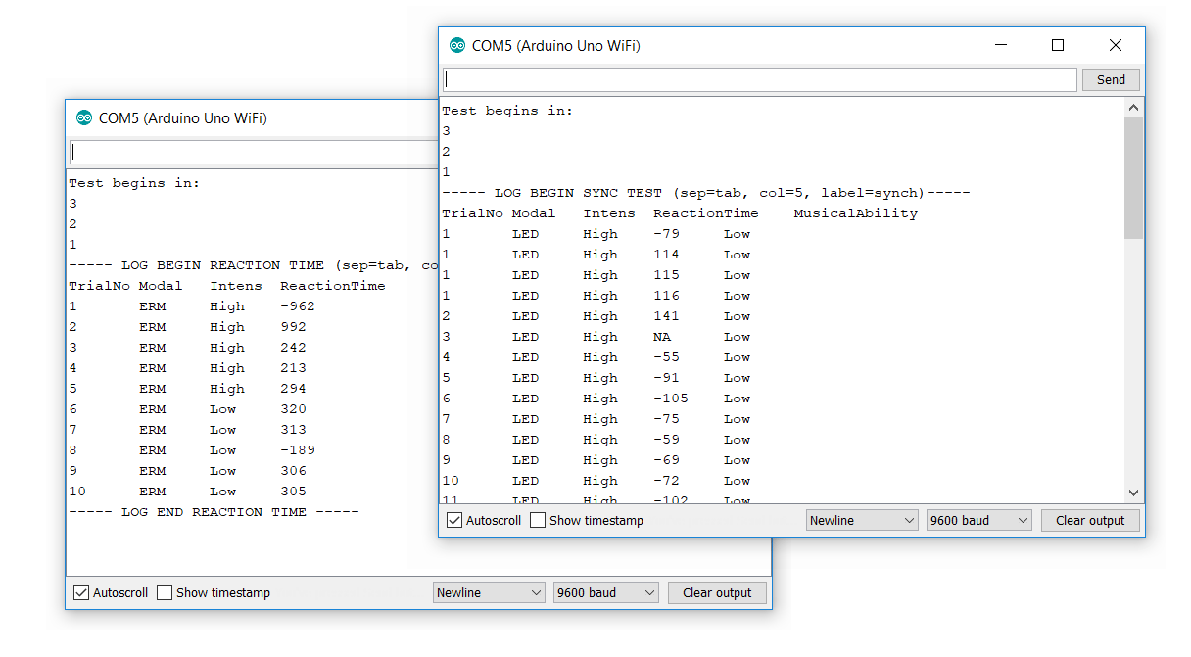Enable Show timestamp in the front serial monitor
The image size is (1191, 657).
[537, 520]
